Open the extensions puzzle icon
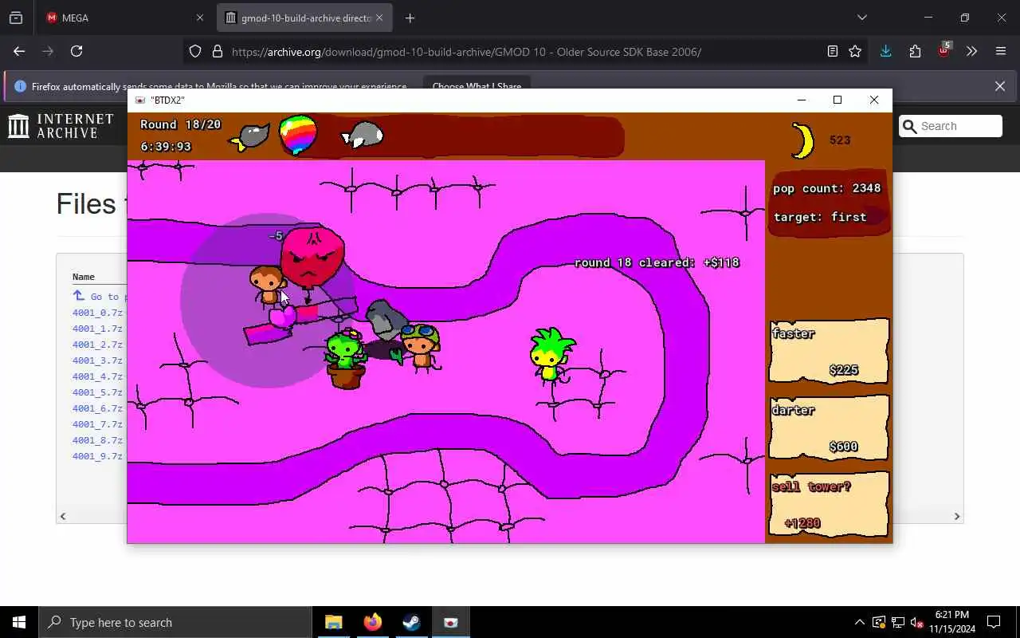 tap(915, 51)
